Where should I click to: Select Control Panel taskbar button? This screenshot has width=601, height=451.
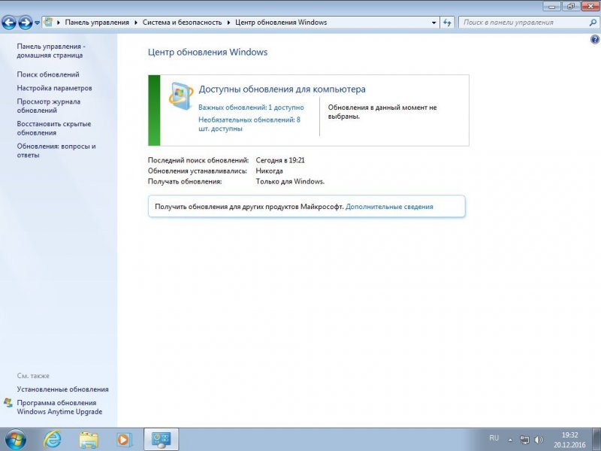pyautogui.click(x=161, y=440)
